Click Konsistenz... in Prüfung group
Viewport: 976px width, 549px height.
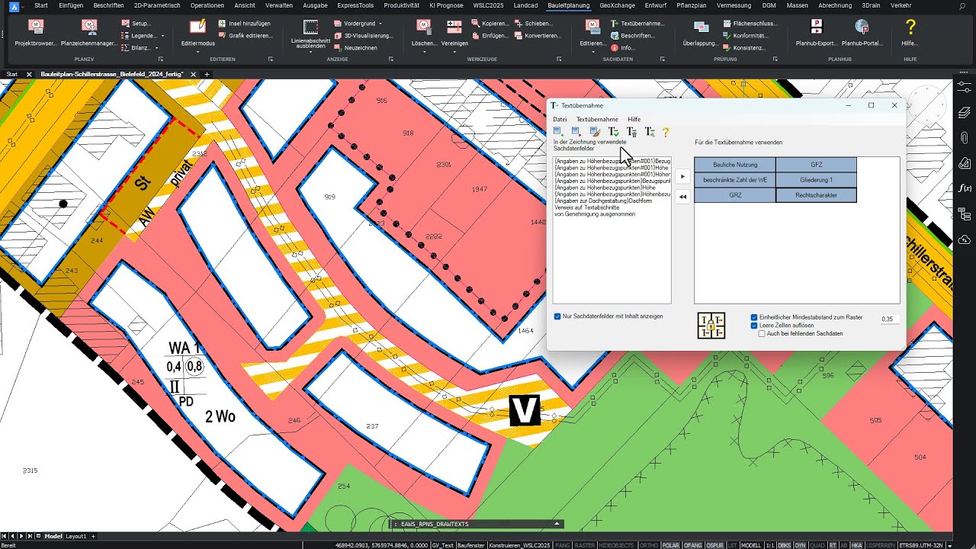pyautogui.click(x=745, y=47)
